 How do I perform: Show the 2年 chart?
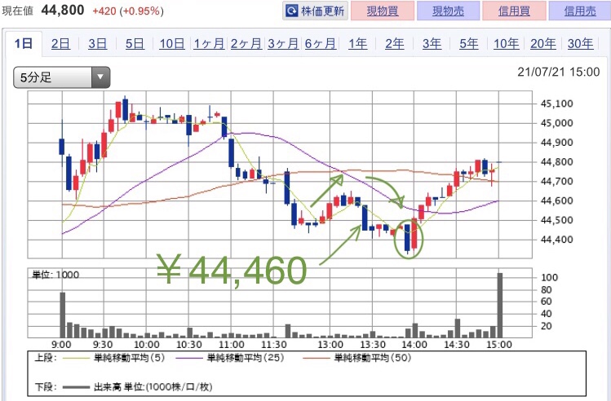[395, 43]
